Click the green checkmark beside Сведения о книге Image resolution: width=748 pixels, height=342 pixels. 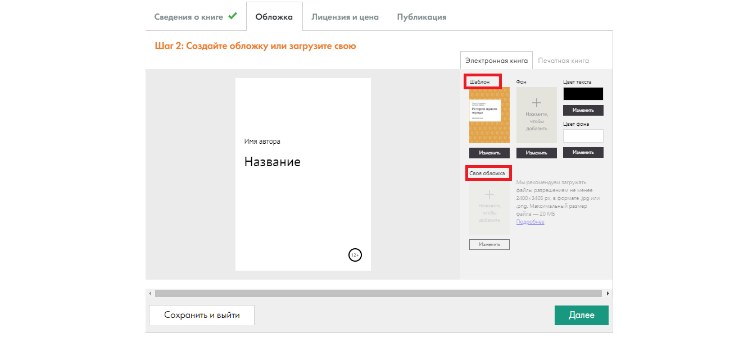click(233, 16)
